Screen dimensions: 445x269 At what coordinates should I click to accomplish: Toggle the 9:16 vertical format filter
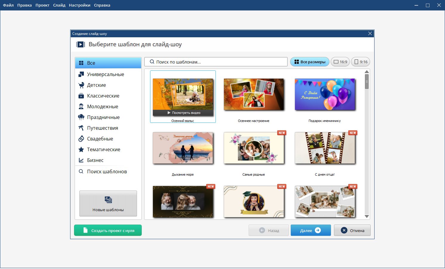361,62
